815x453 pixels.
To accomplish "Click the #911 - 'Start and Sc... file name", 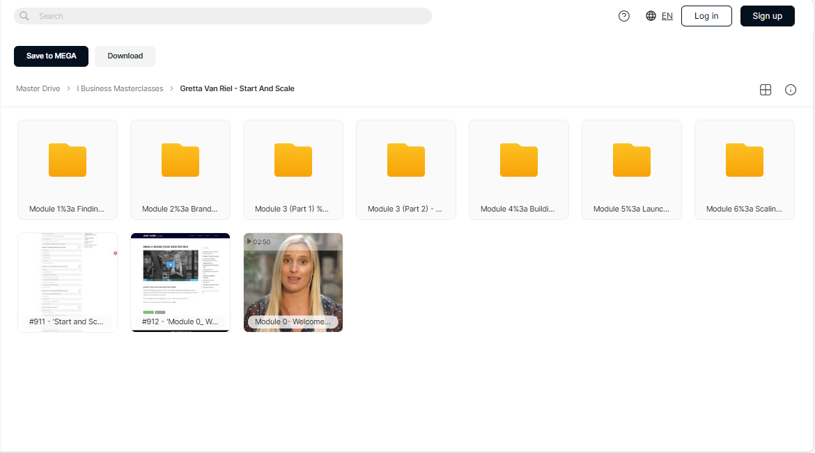I will [x=66, y=321].
